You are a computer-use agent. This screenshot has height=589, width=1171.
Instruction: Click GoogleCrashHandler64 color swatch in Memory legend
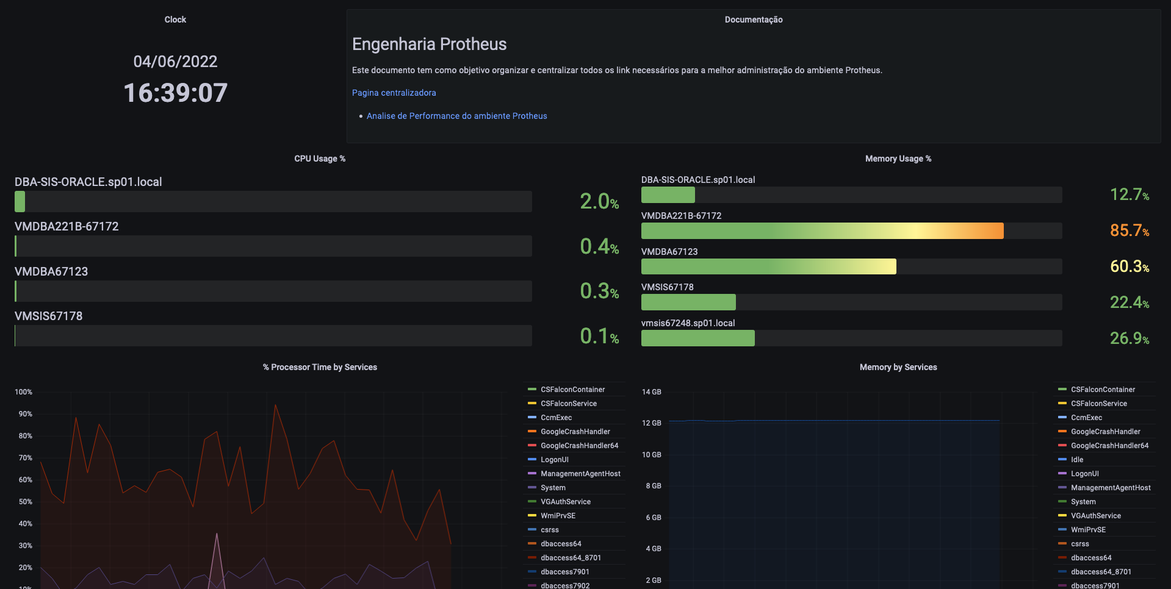(1062, 445)
